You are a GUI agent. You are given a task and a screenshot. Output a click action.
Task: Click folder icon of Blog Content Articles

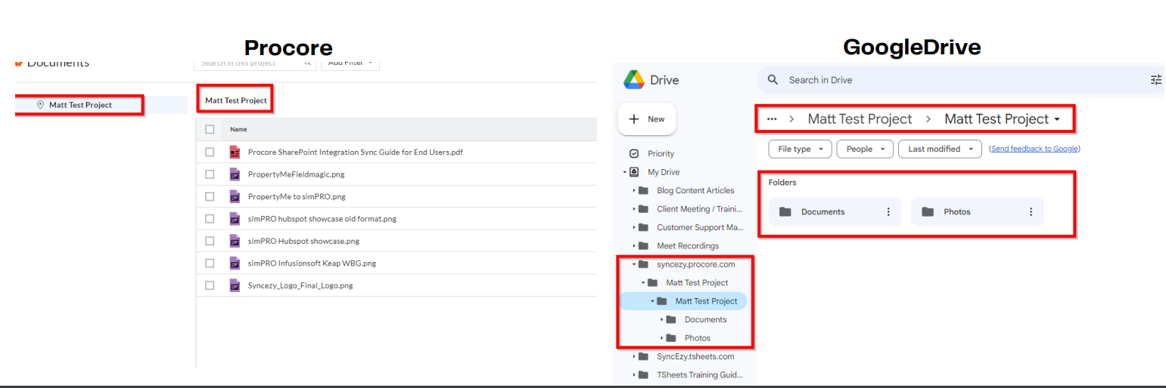[643, 190]
